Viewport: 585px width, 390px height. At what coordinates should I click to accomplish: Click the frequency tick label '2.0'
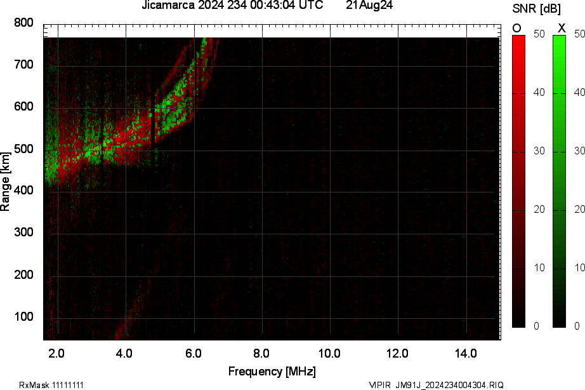click(56, 353)
